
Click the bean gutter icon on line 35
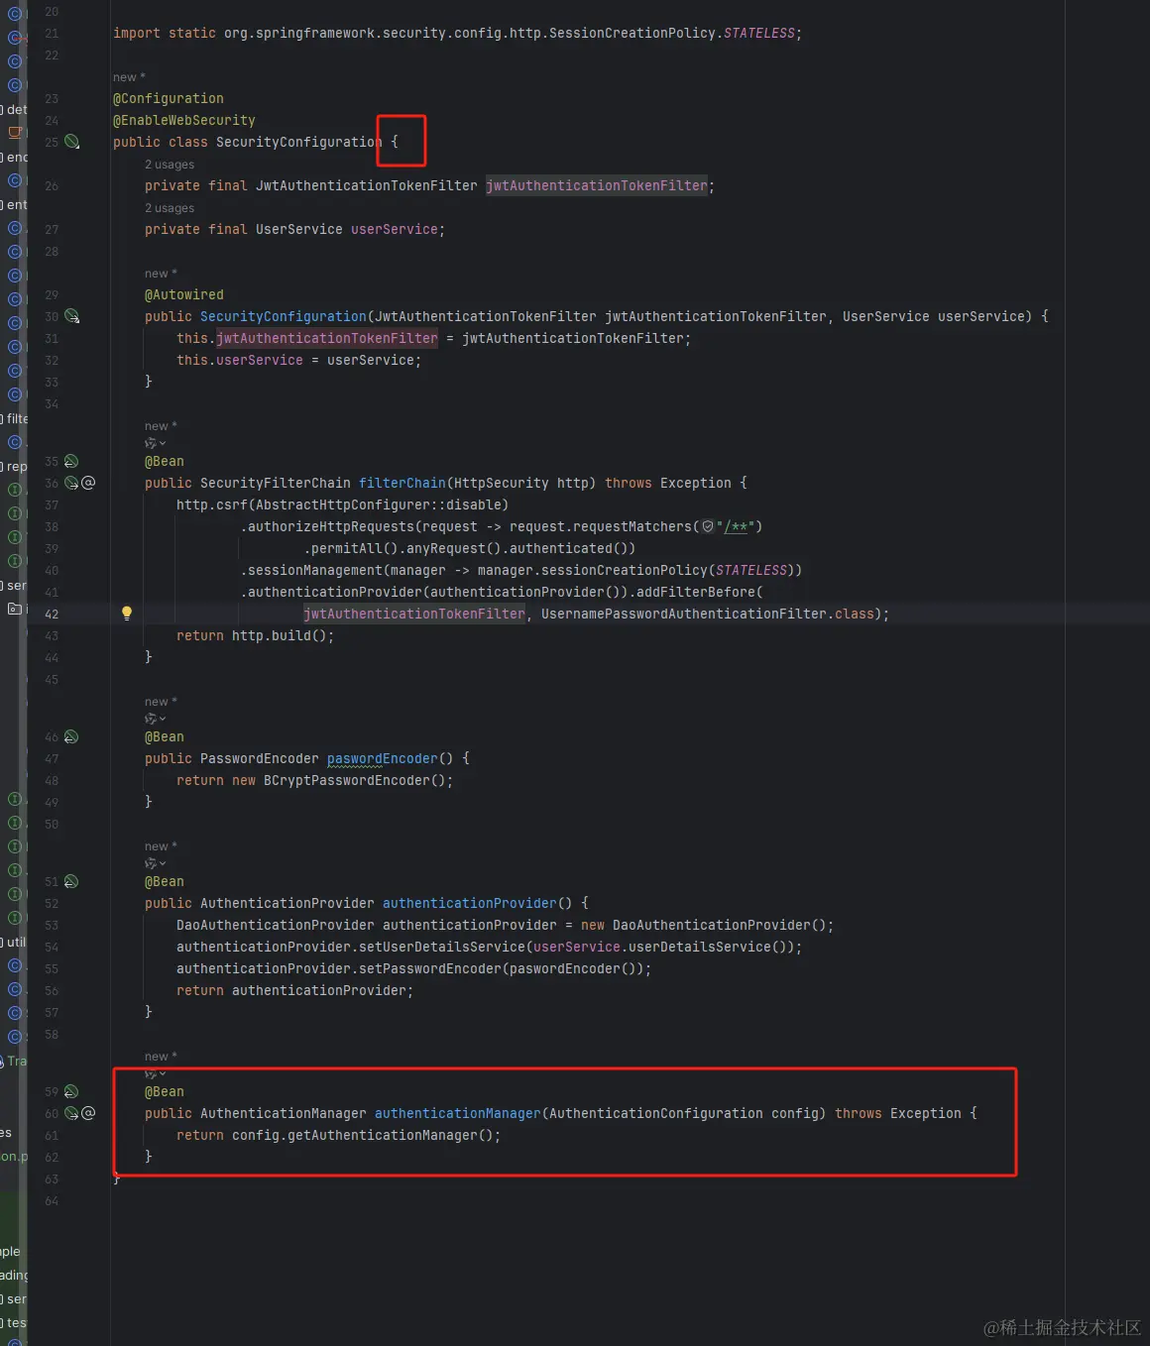[x=71, y=461]
